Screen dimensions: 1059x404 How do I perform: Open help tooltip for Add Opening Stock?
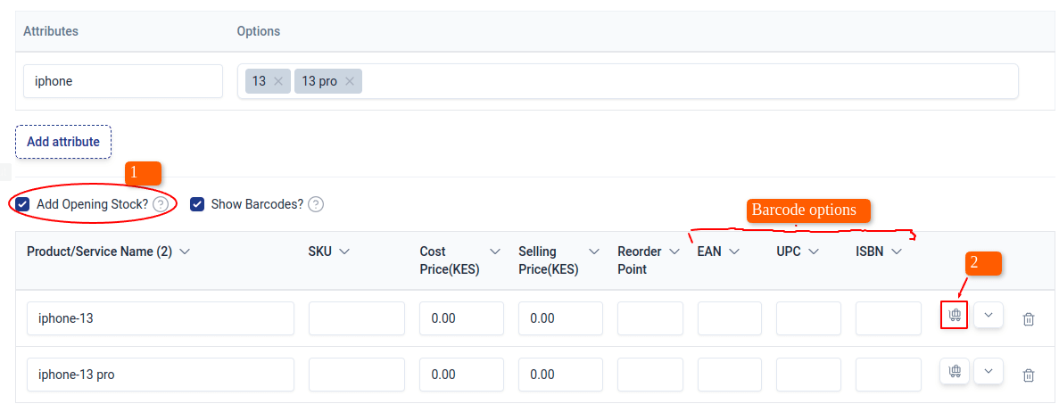tap(161, 204)
